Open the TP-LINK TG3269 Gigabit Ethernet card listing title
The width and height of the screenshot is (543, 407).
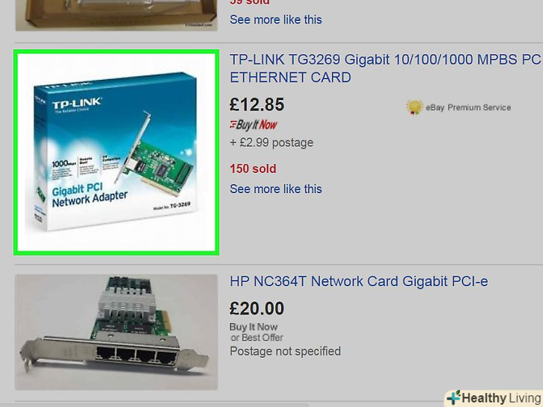(386, 68)
